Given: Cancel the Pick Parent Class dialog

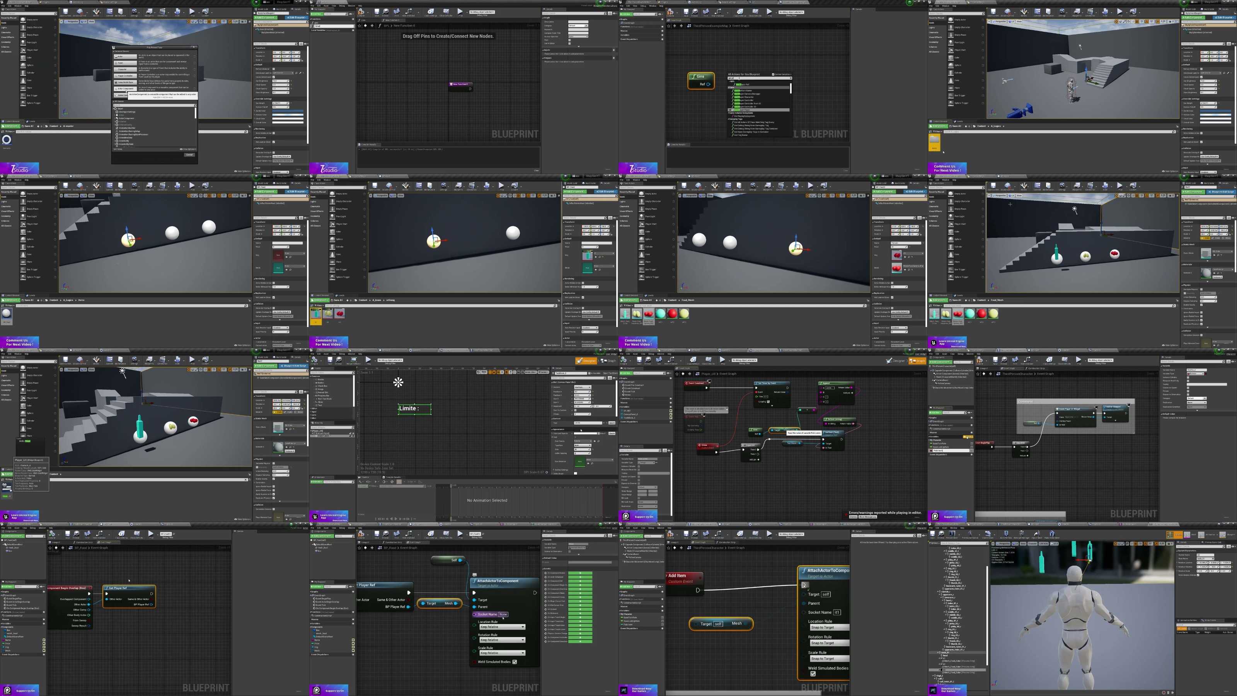Looking at the screenshot, I should (189, 155).
